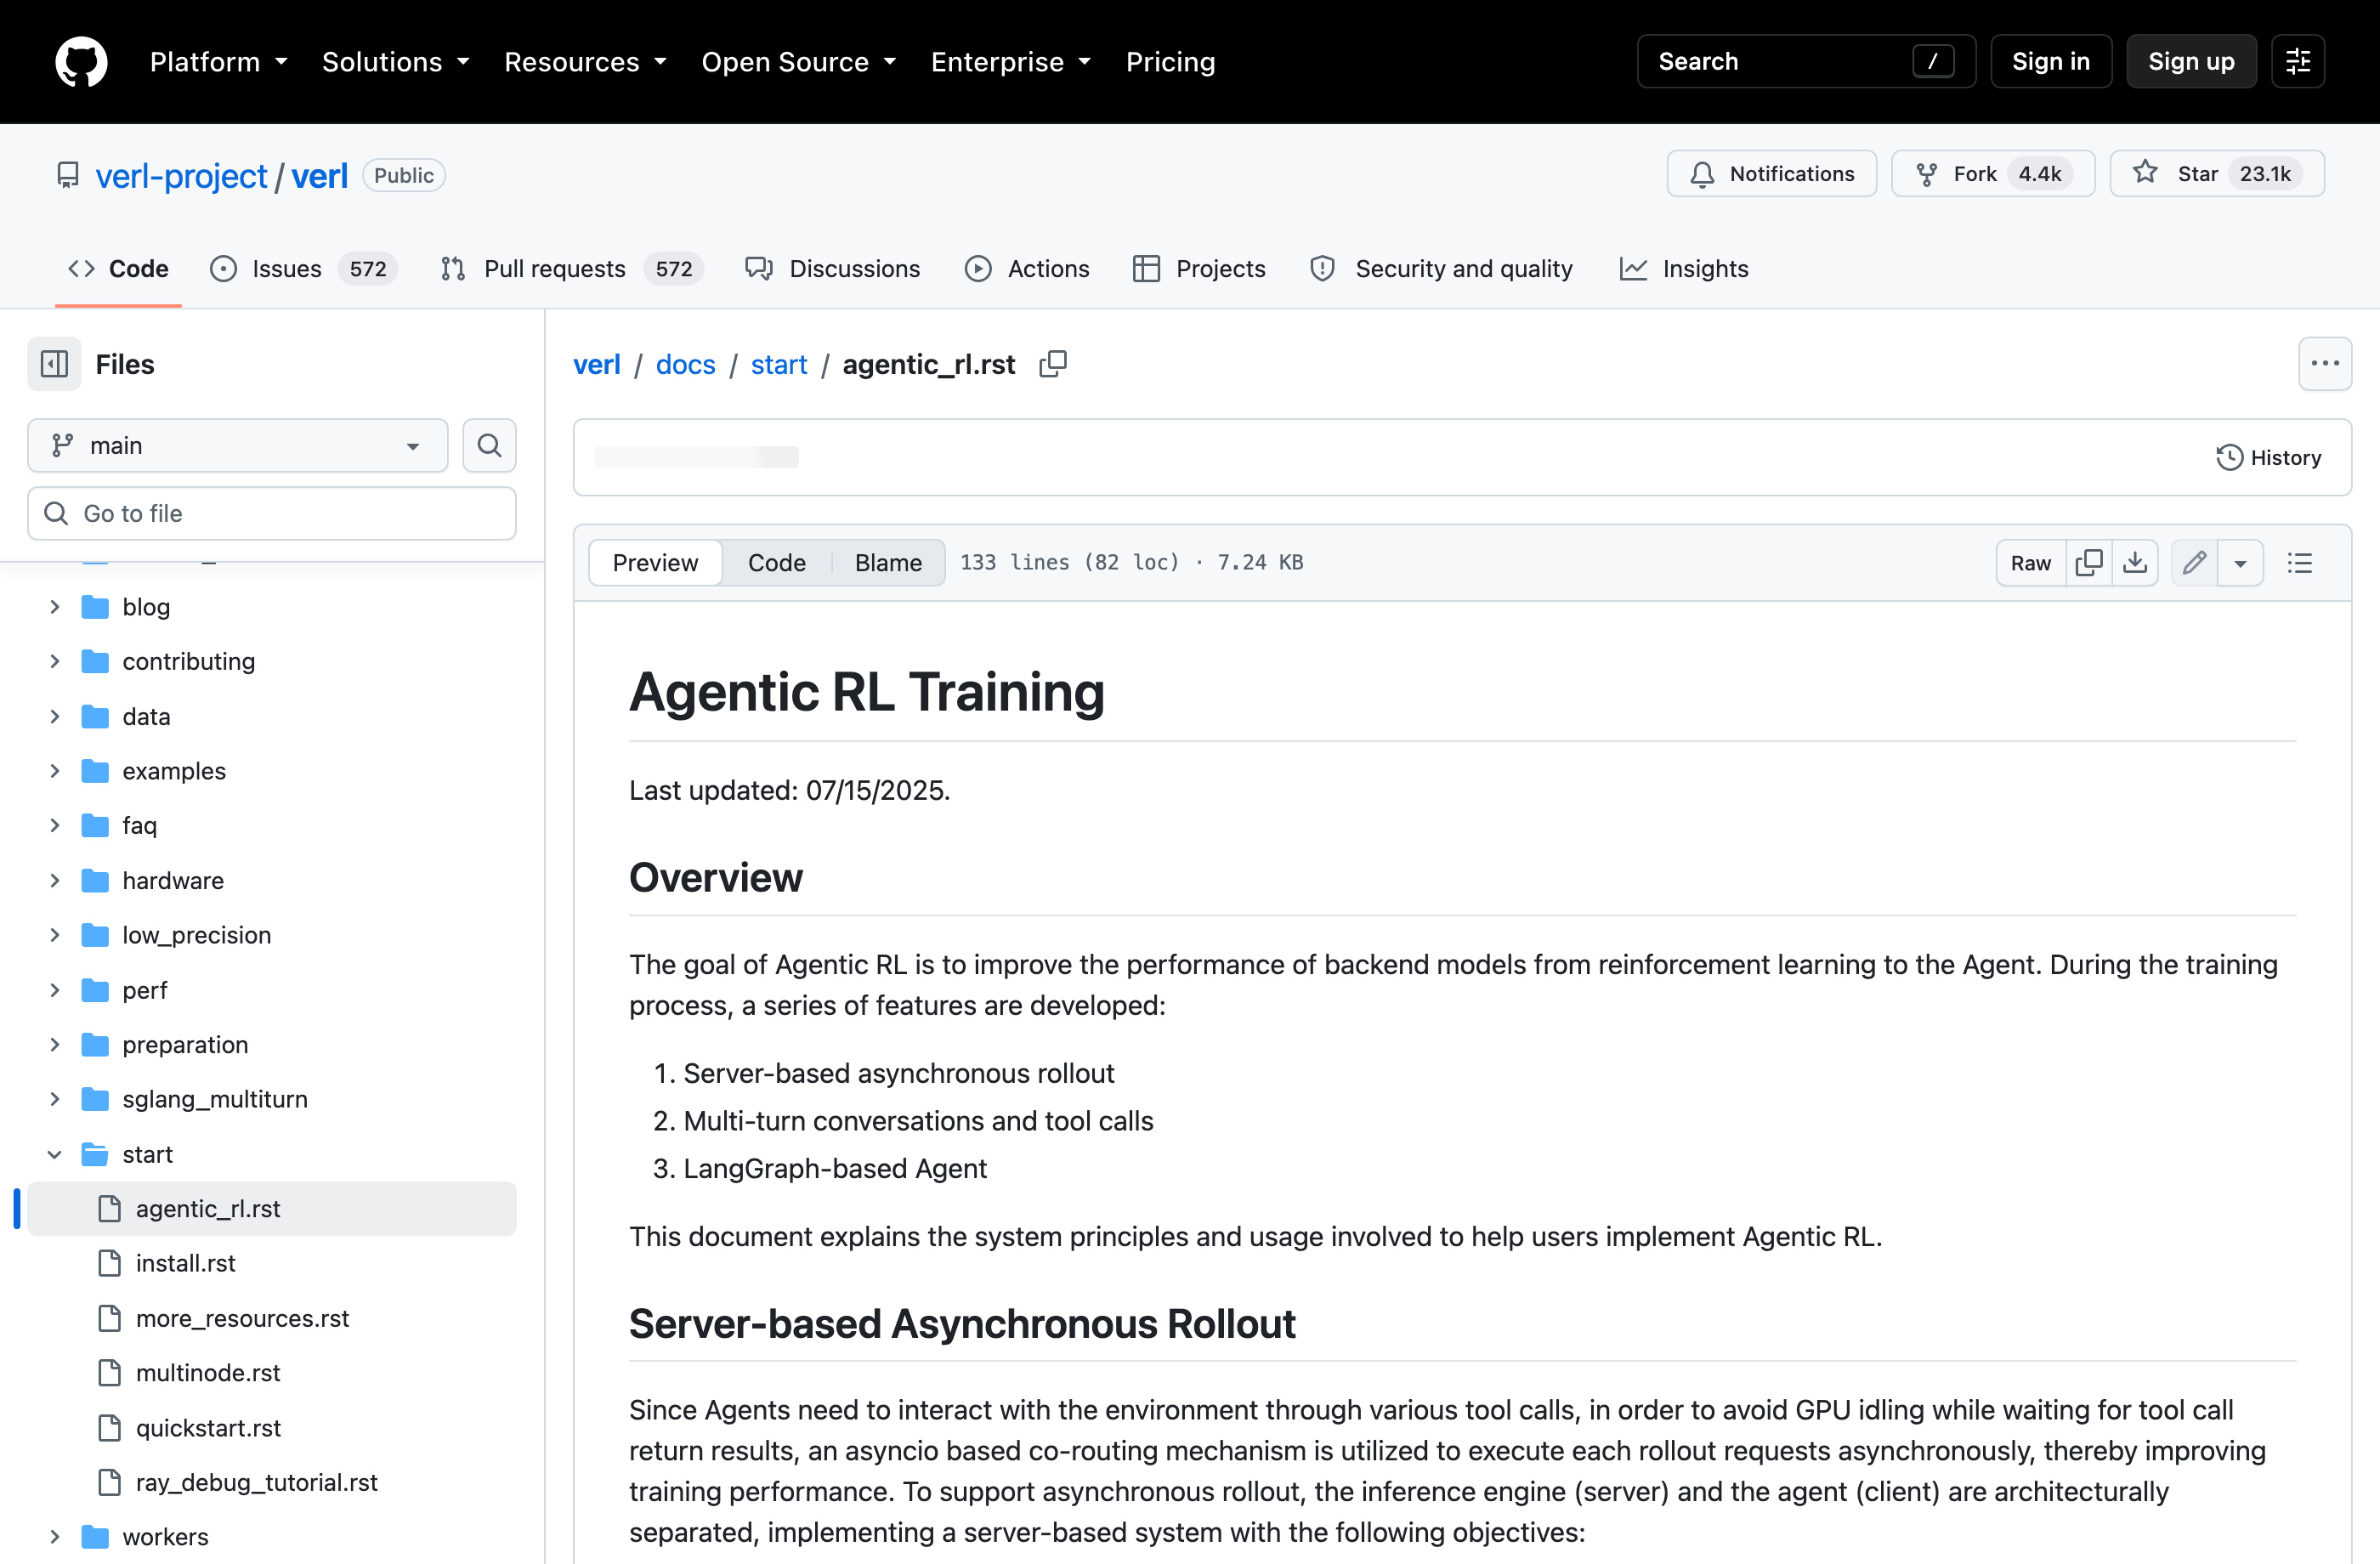The height and width of the screenshot is (1564, 2380).
Task: Switch to the Code repository tab
Action: (118, 269)
